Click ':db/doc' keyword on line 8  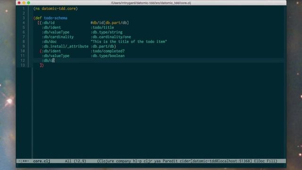pyautogui.click(x=49, y=42)
